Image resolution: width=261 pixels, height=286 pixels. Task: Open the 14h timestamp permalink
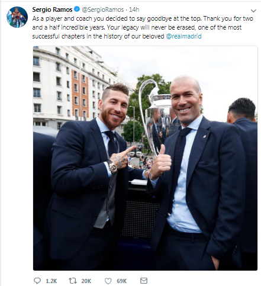[134, 9]
